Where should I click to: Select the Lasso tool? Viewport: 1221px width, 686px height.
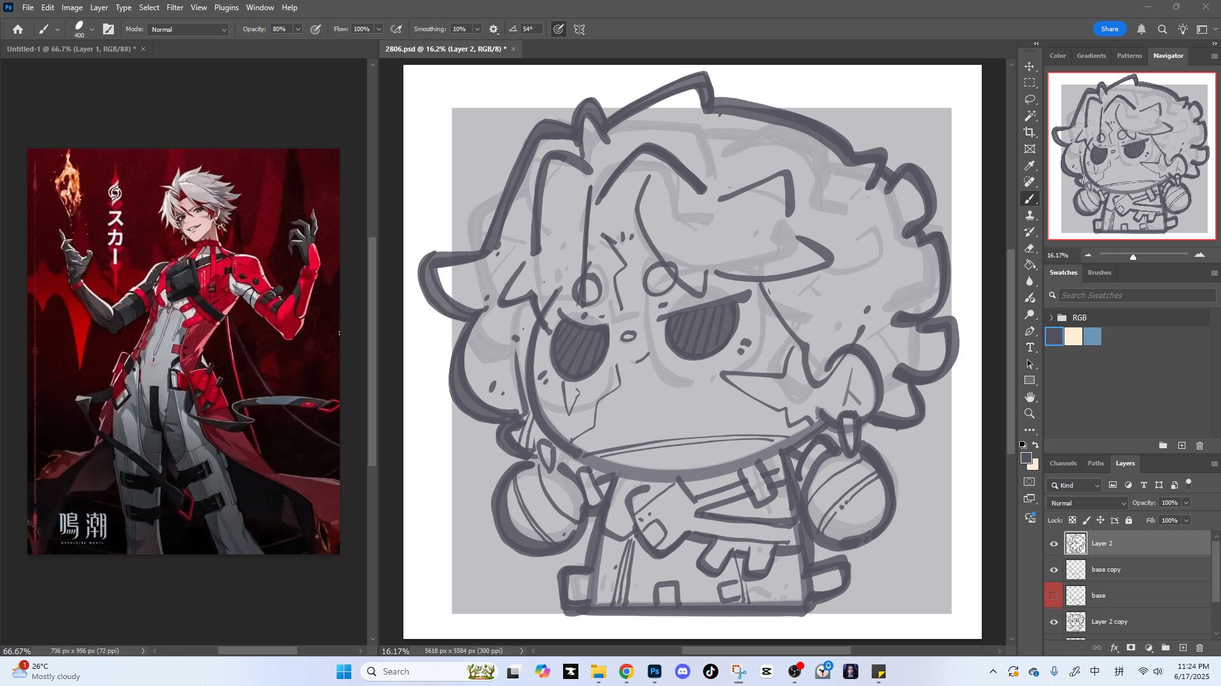[x=1029, y=99]
